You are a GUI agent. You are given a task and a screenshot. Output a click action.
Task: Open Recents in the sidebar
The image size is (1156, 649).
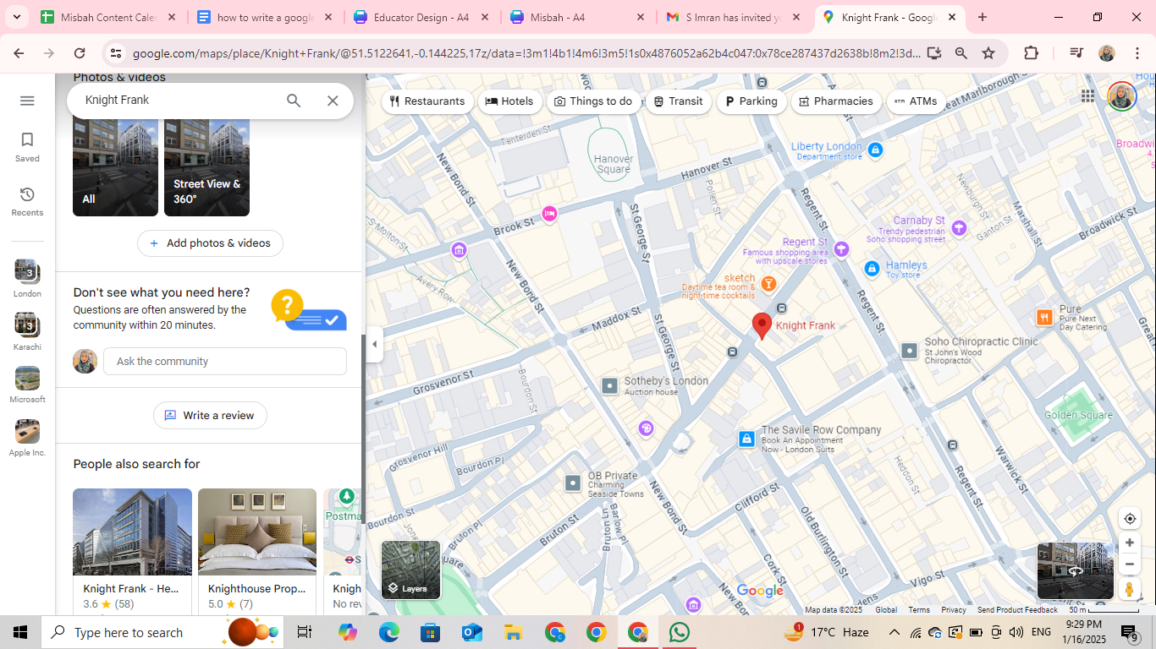tap(27, 201)
